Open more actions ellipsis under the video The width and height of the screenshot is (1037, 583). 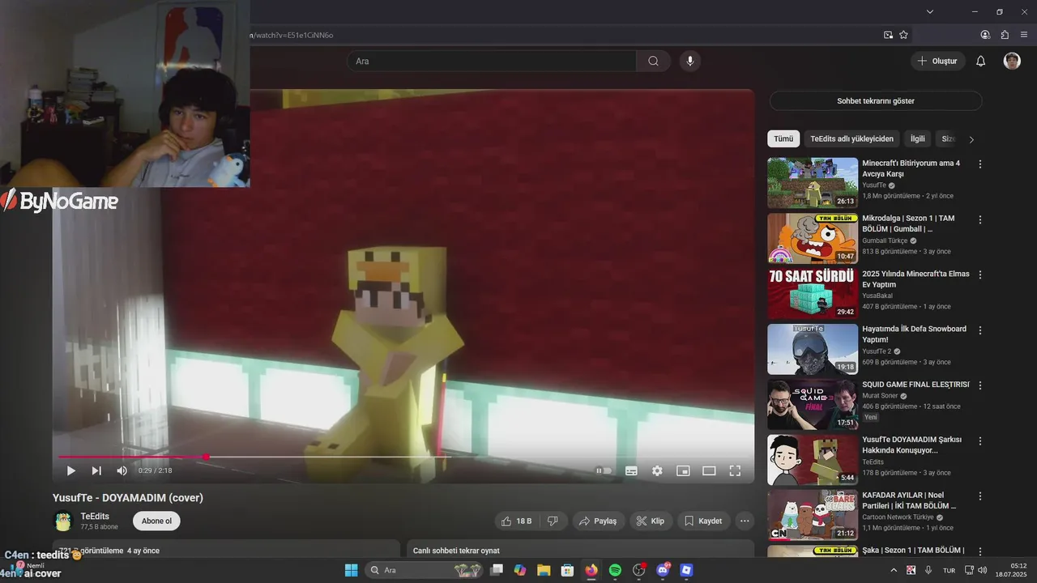[x=745, y=521]
